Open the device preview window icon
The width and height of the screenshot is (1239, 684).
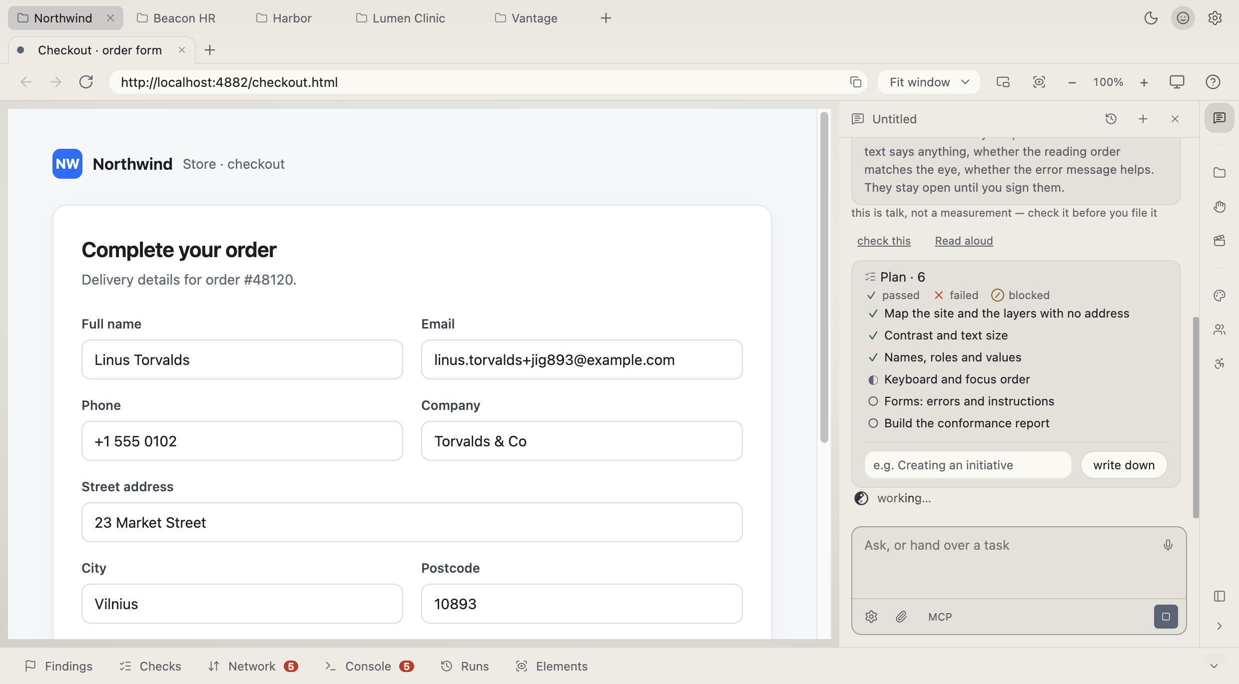pyautogui.click(x=1003, y=82)
